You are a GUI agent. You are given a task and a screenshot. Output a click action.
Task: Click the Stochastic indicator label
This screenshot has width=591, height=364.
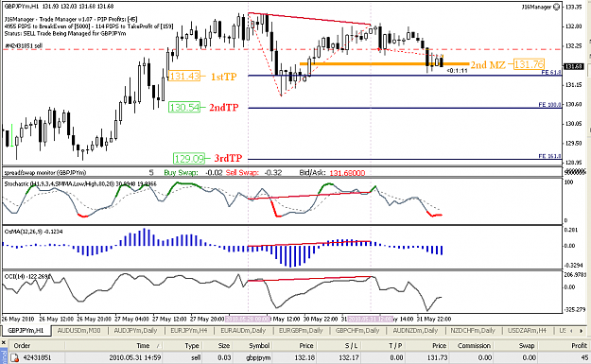coord(80,183)
